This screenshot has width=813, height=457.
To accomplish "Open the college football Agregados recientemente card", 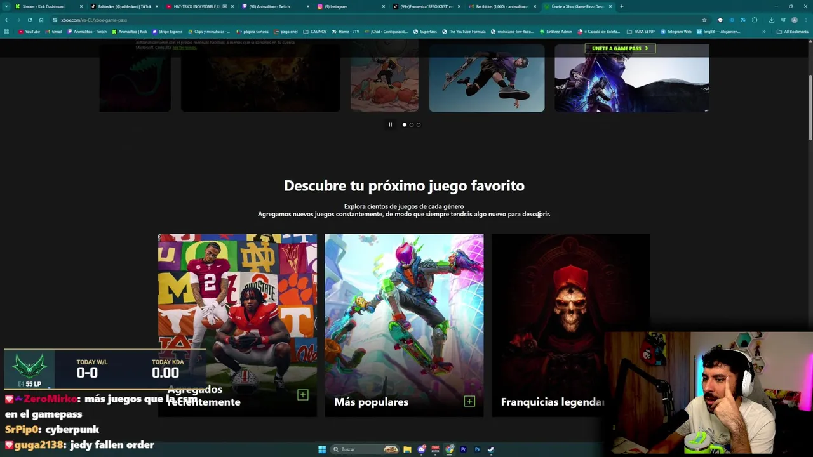I will [x=238, y=325].
